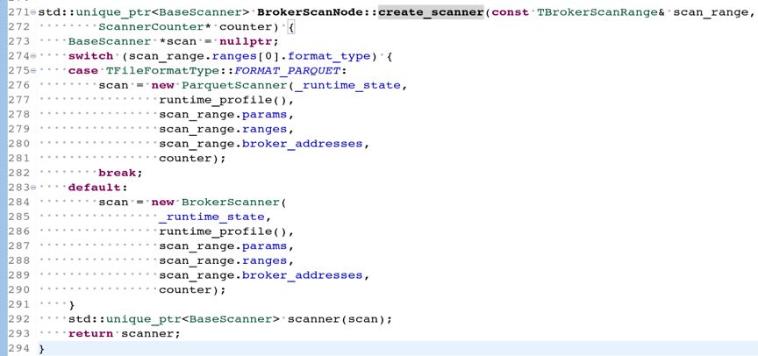Click line number 273 in the gutter
The height and width of the screenshot is (356, 758).
[18, 41]
